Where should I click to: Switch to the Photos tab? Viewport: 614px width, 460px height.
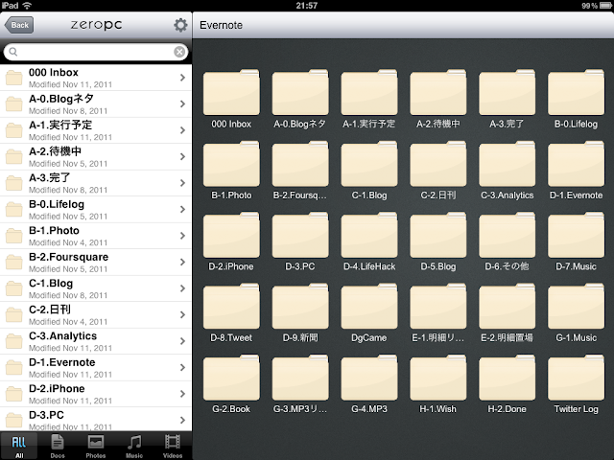point(96,447)
